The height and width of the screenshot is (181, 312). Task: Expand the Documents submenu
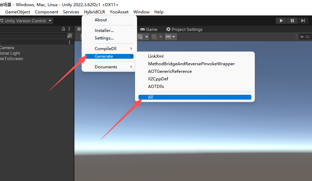109,67
